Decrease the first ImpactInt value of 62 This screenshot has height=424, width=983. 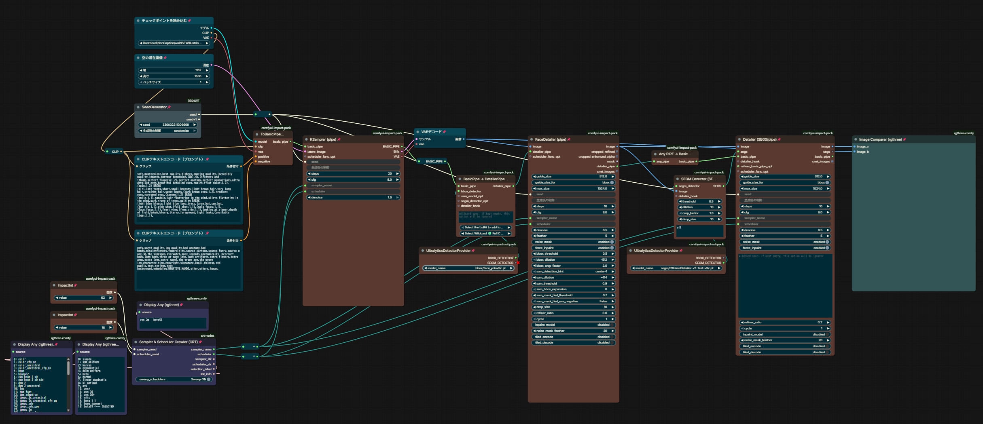57,298
